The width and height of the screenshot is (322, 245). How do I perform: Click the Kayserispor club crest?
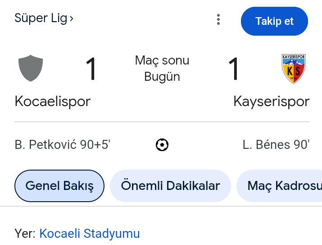click(294, 69)
